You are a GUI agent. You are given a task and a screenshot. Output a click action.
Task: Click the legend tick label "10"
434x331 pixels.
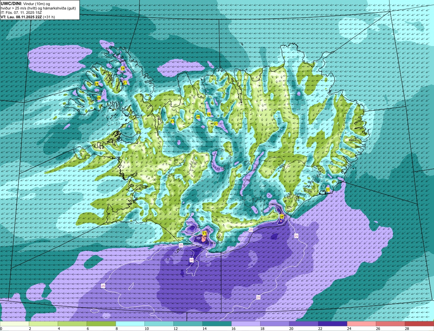click(x=146, y=329)
